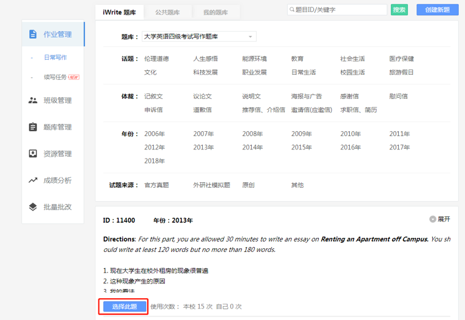Switch to the 公共题库 tab

167,12
